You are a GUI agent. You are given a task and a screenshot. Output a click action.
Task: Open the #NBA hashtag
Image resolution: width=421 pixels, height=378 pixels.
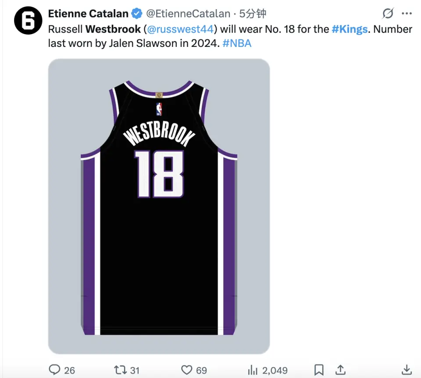[237, 43]
